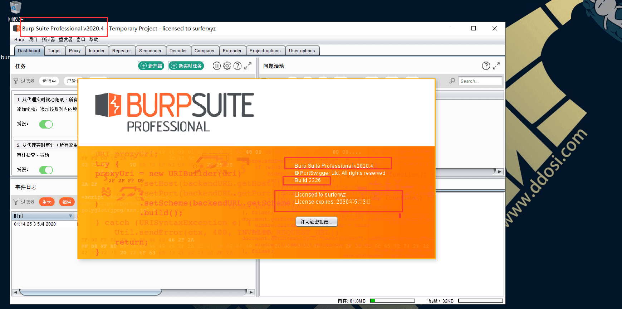Screen dimensions: 622x309
Task: Switch to the Target tab
Action: point(54,51)
